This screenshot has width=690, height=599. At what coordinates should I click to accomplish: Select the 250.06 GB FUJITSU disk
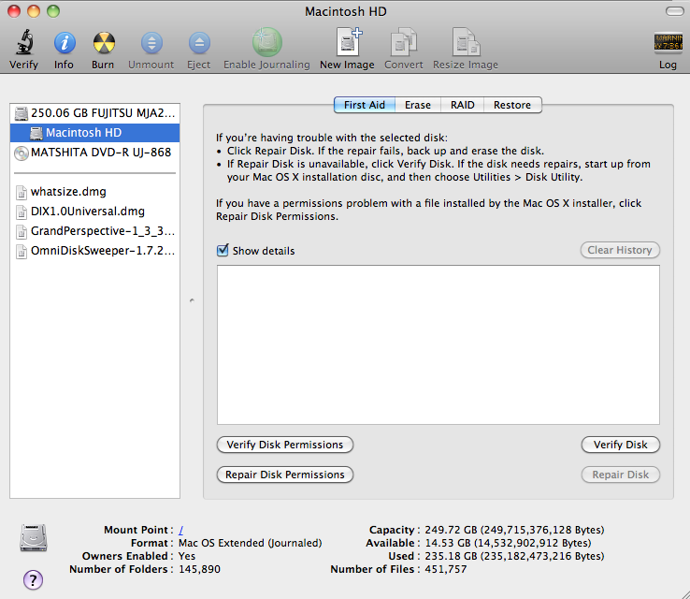94,113
